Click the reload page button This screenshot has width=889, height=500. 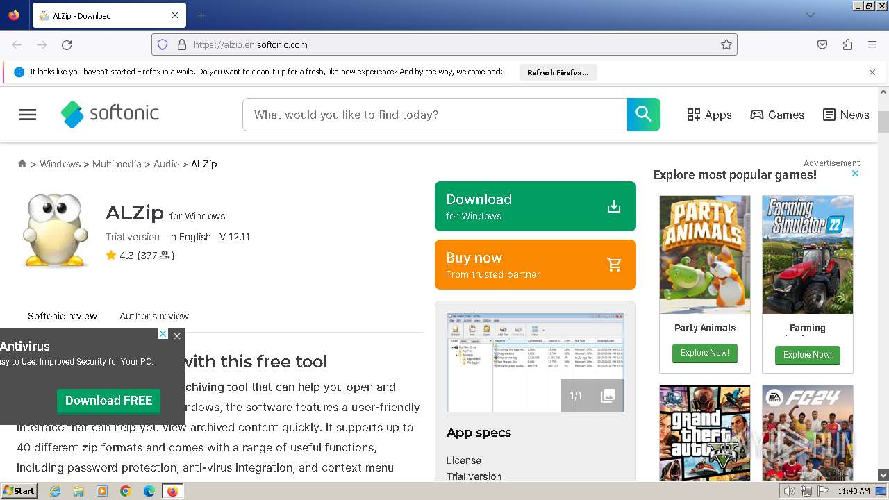[67, 44]
